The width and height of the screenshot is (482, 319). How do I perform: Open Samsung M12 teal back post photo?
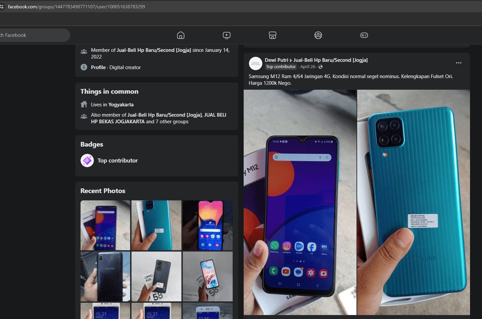coord(413,202)
